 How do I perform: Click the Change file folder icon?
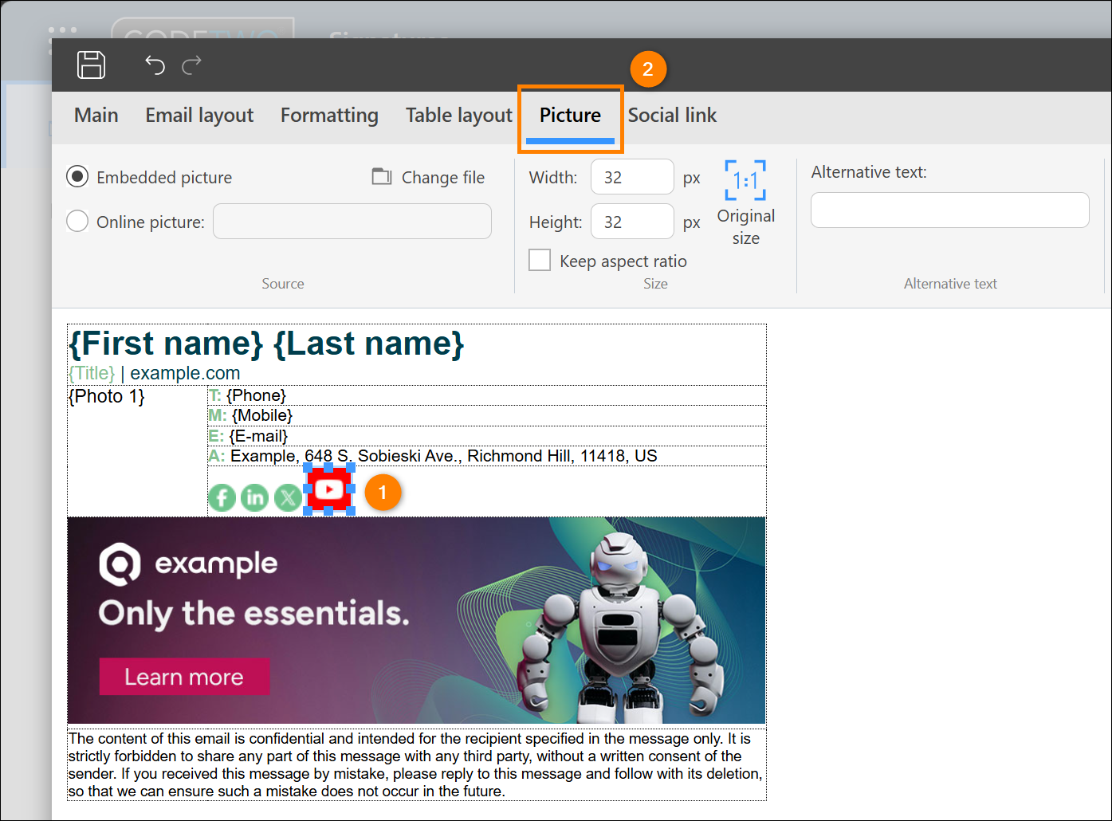click(x=382, y=177)
